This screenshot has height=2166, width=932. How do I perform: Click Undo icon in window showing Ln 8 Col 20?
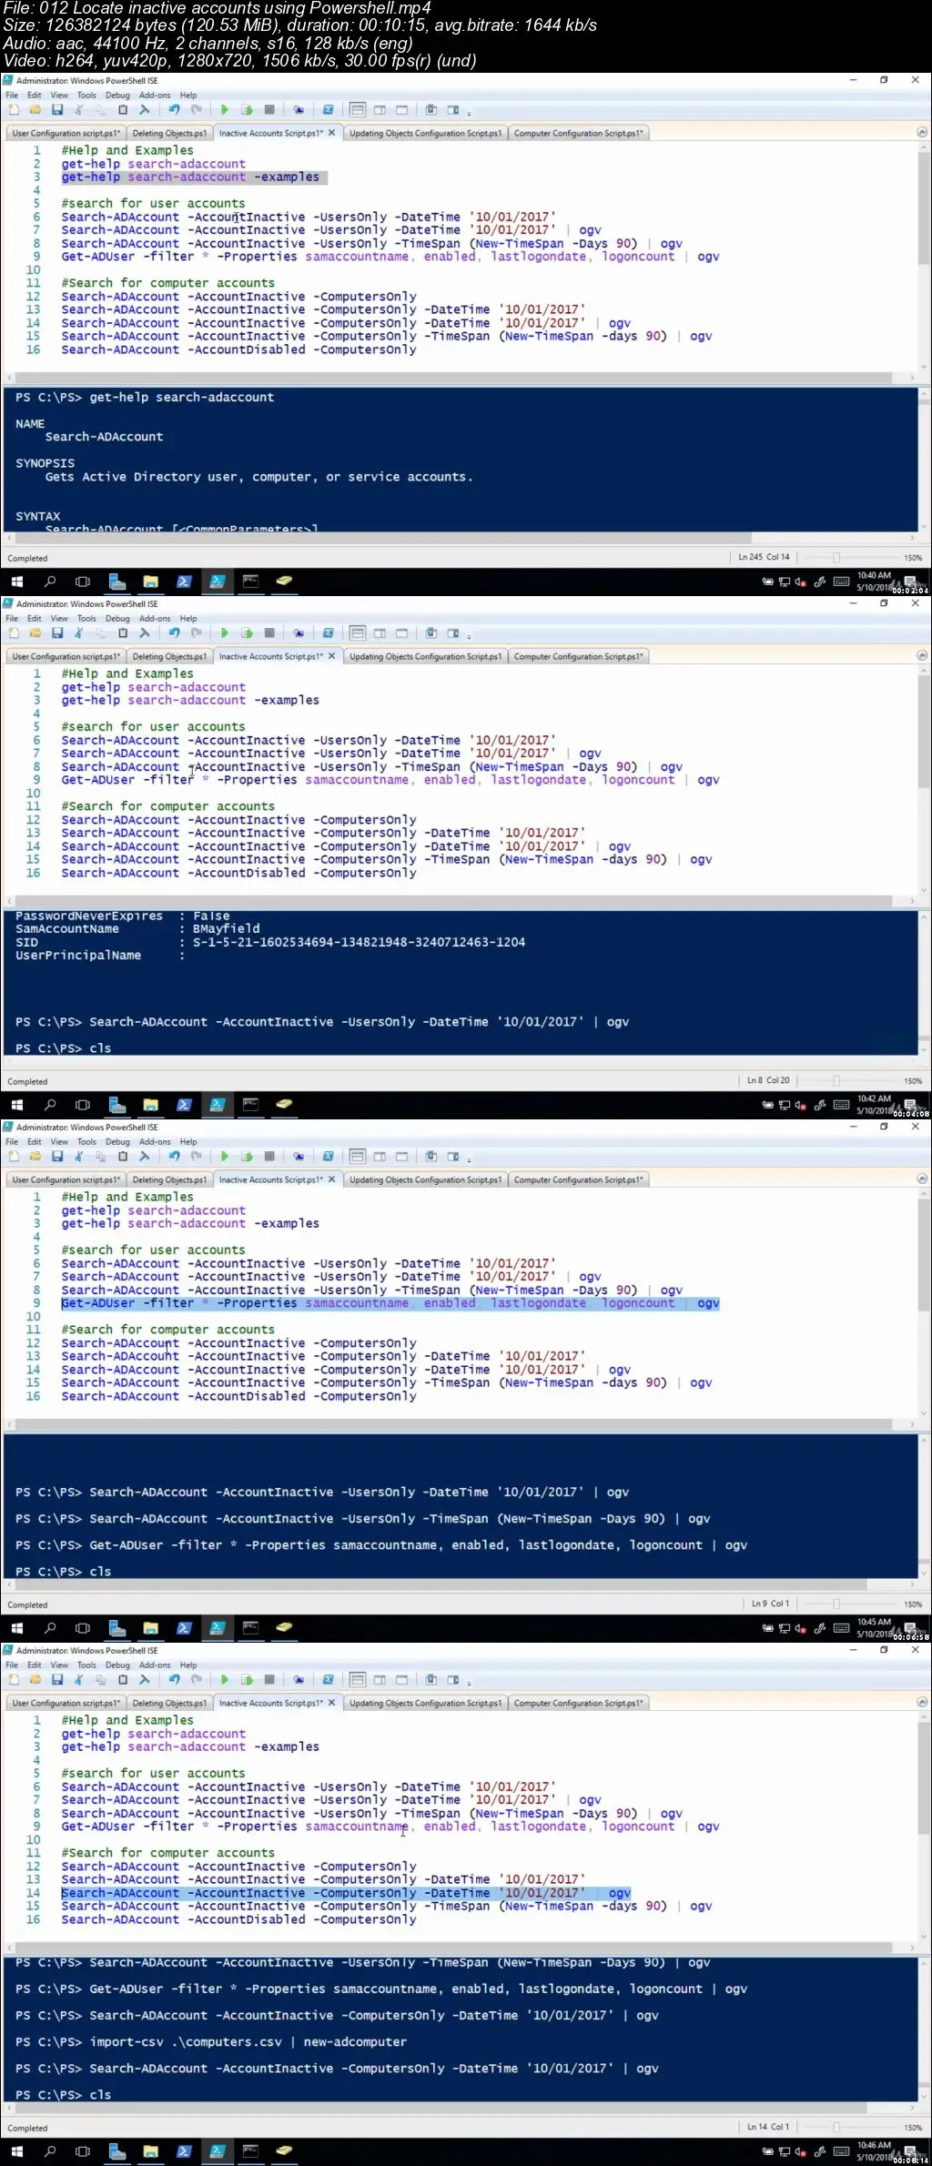coord(174,633)
